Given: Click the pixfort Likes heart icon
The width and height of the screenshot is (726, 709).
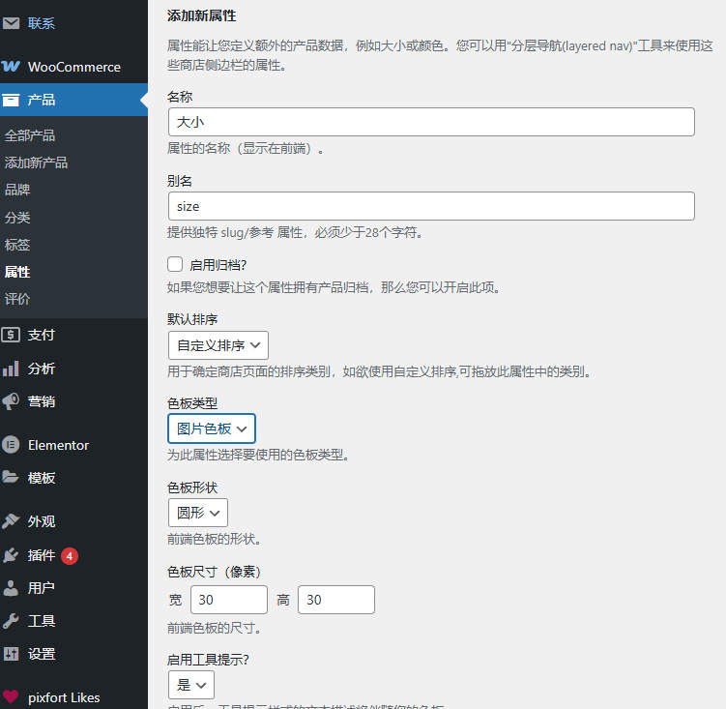Looking at the screenshot, I should coord(11,696).
